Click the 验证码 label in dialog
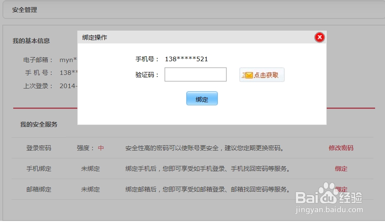Screen dimensions: 385x223 (x=147, y=74)
